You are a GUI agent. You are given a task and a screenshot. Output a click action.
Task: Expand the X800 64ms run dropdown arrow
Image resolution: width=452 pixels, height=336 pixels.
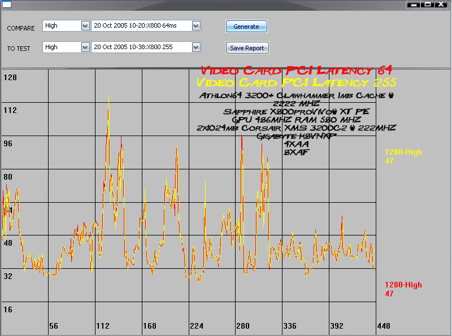coord(196,26)
